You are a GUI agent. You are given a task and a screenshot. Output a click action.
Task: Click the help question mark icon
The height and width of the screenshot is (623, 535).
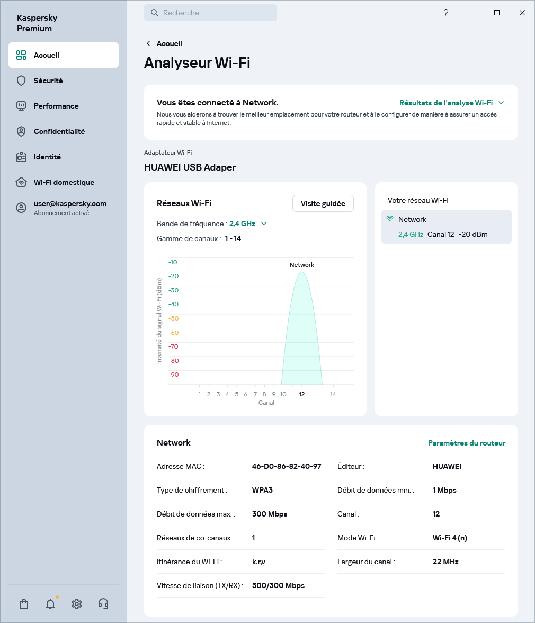[x=446, y=13]
